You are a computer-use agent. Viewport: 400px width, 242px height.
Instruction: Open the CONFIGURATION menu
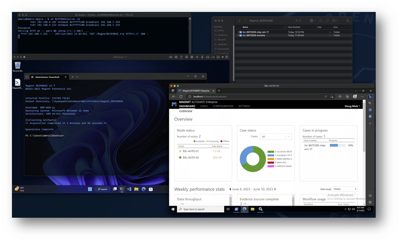[x=223, y=106]
